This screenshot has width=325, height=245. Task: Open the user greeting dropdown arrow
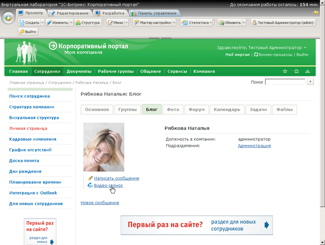click(x=305, y=48)
